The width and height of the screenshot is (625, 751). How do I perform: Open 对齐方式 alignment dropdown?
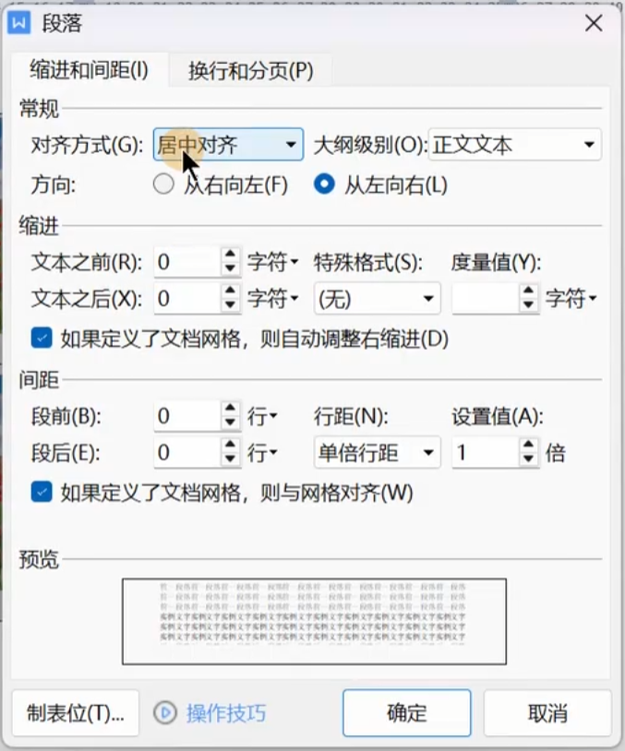click(228, 144)
